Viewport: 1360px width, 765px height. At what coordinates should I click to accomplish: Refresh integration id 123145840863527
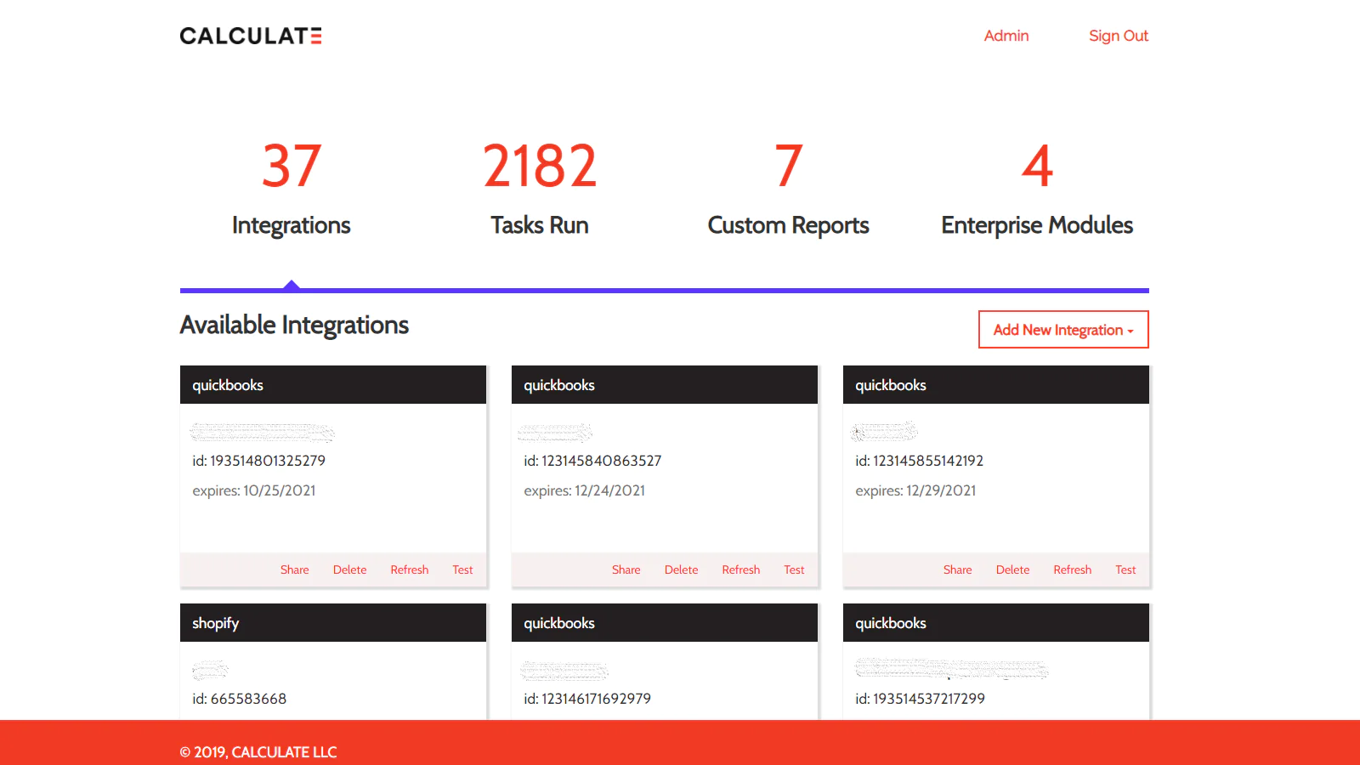(741, 569)
